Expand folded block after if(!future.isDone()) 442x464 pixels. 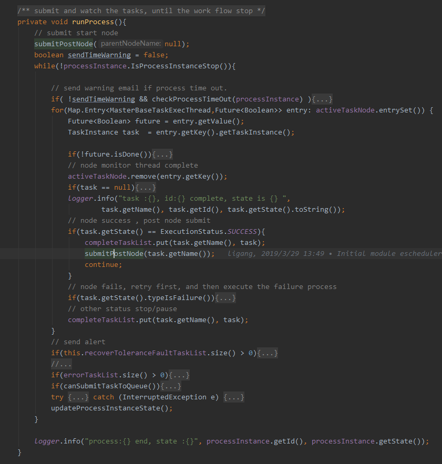[162, 154]
